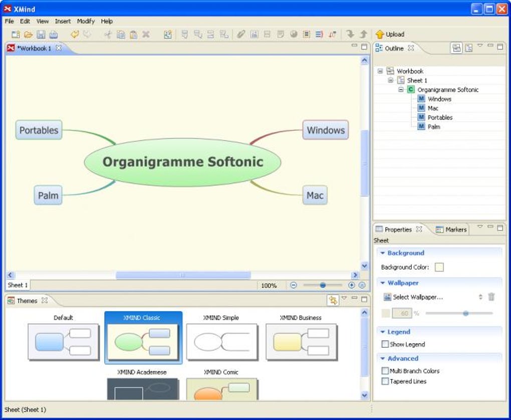Click the Print toolbar icon

pos(54,34)
